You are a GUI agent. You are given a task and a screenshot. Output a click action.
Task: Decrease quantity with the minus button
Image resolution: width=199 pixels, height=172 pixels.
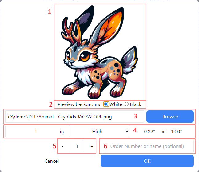[62, 147]
